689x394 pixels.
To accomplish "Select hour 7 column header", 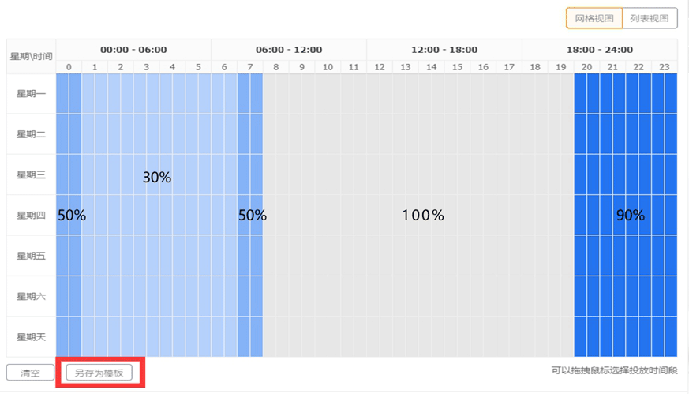I will click(250, 67).
